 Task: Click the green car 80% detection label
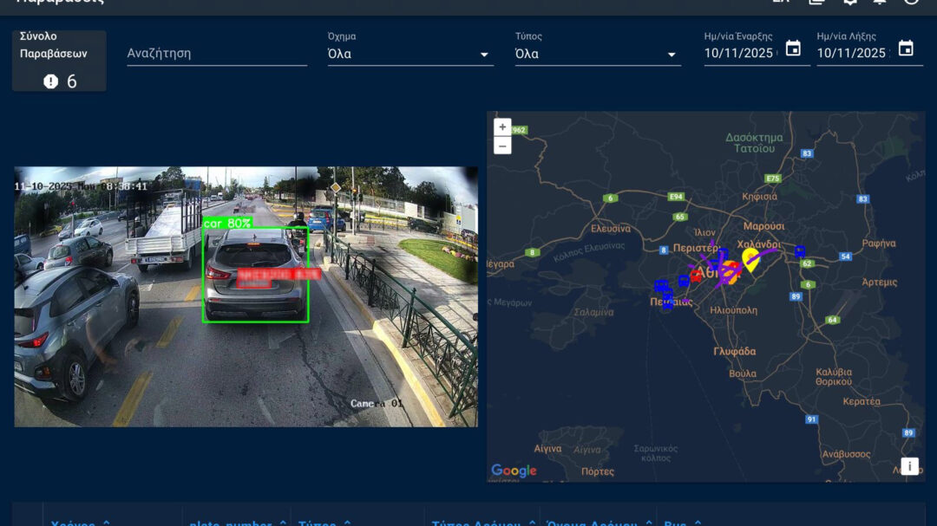[x=226, y=224]
